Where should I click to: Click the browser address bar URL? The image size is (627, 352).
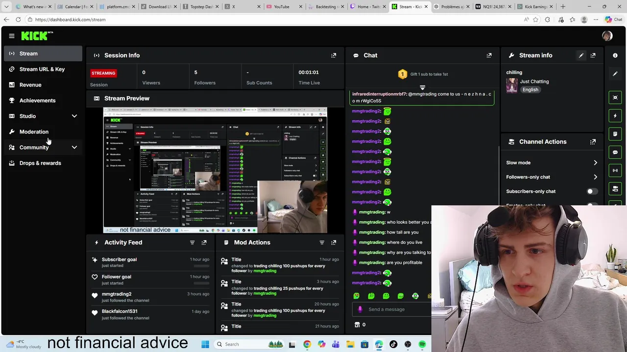click(x=70, y=20)
